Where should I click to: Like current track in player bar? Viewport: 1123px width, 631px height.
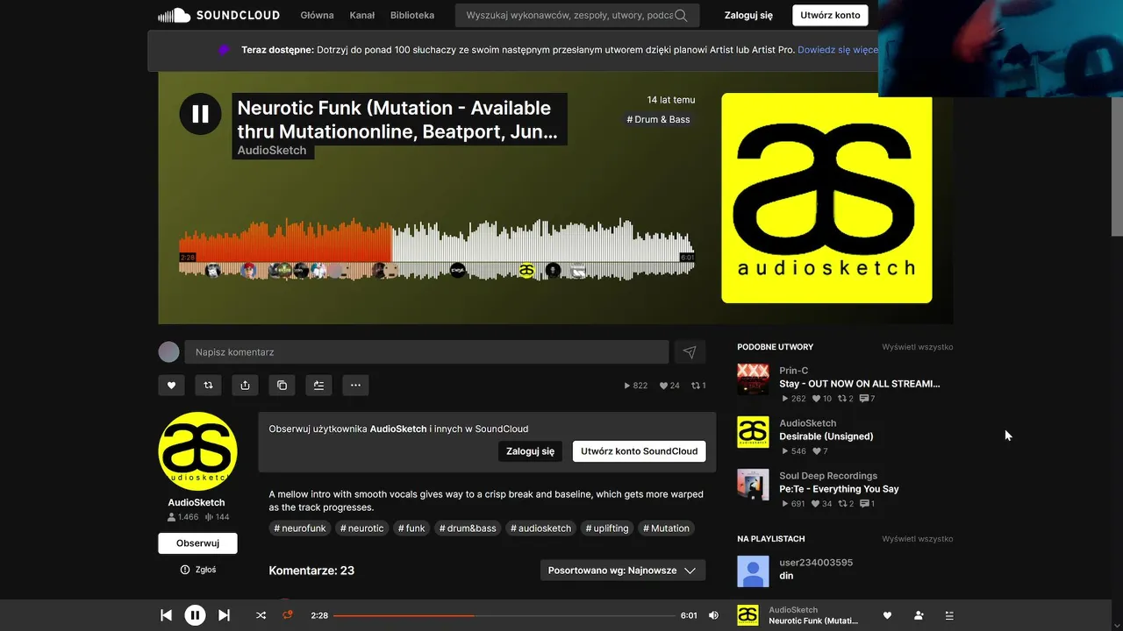point(887,615)
